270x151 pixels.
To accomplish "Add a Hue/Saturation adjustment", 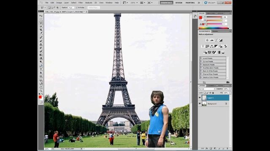I will click(207, 46).
